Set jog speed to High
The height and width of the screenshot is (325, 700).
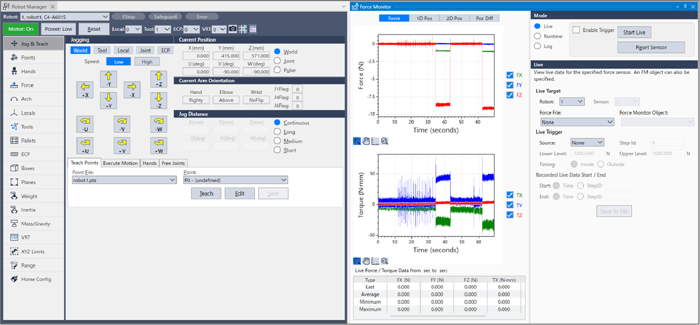(147, 62)
